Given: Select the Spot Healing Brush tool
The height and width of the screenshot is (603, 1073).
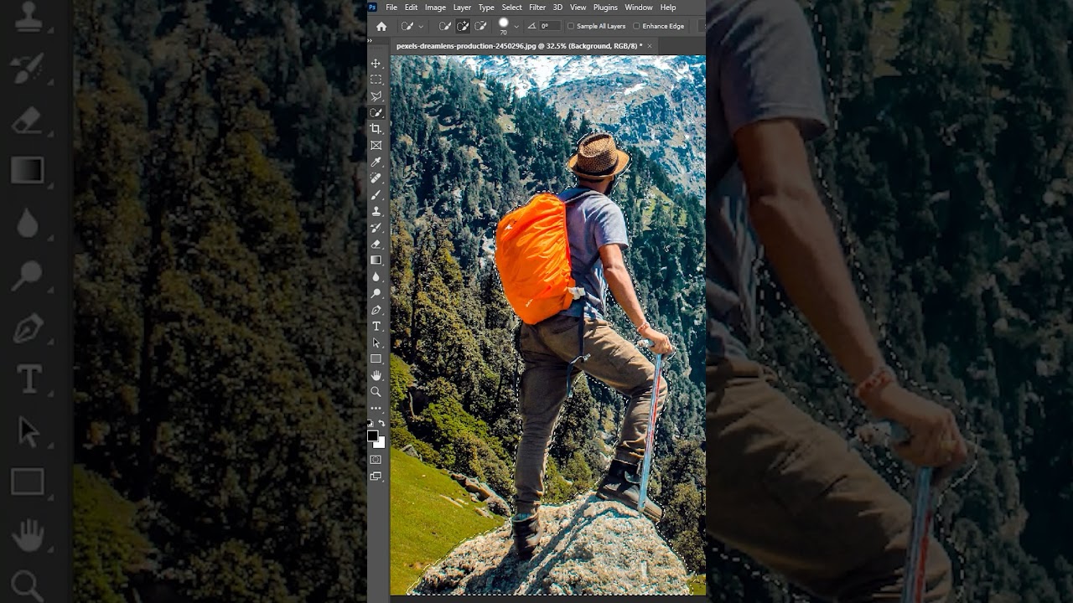Looking at the screenshot, I should pyautogui.click(x=376, y=178).
